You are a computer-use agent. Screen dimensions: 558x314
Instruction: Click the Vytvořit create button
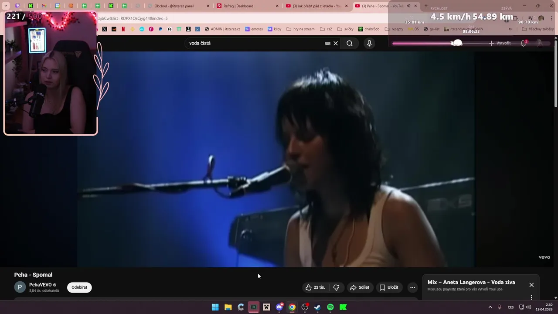[500, 43]
